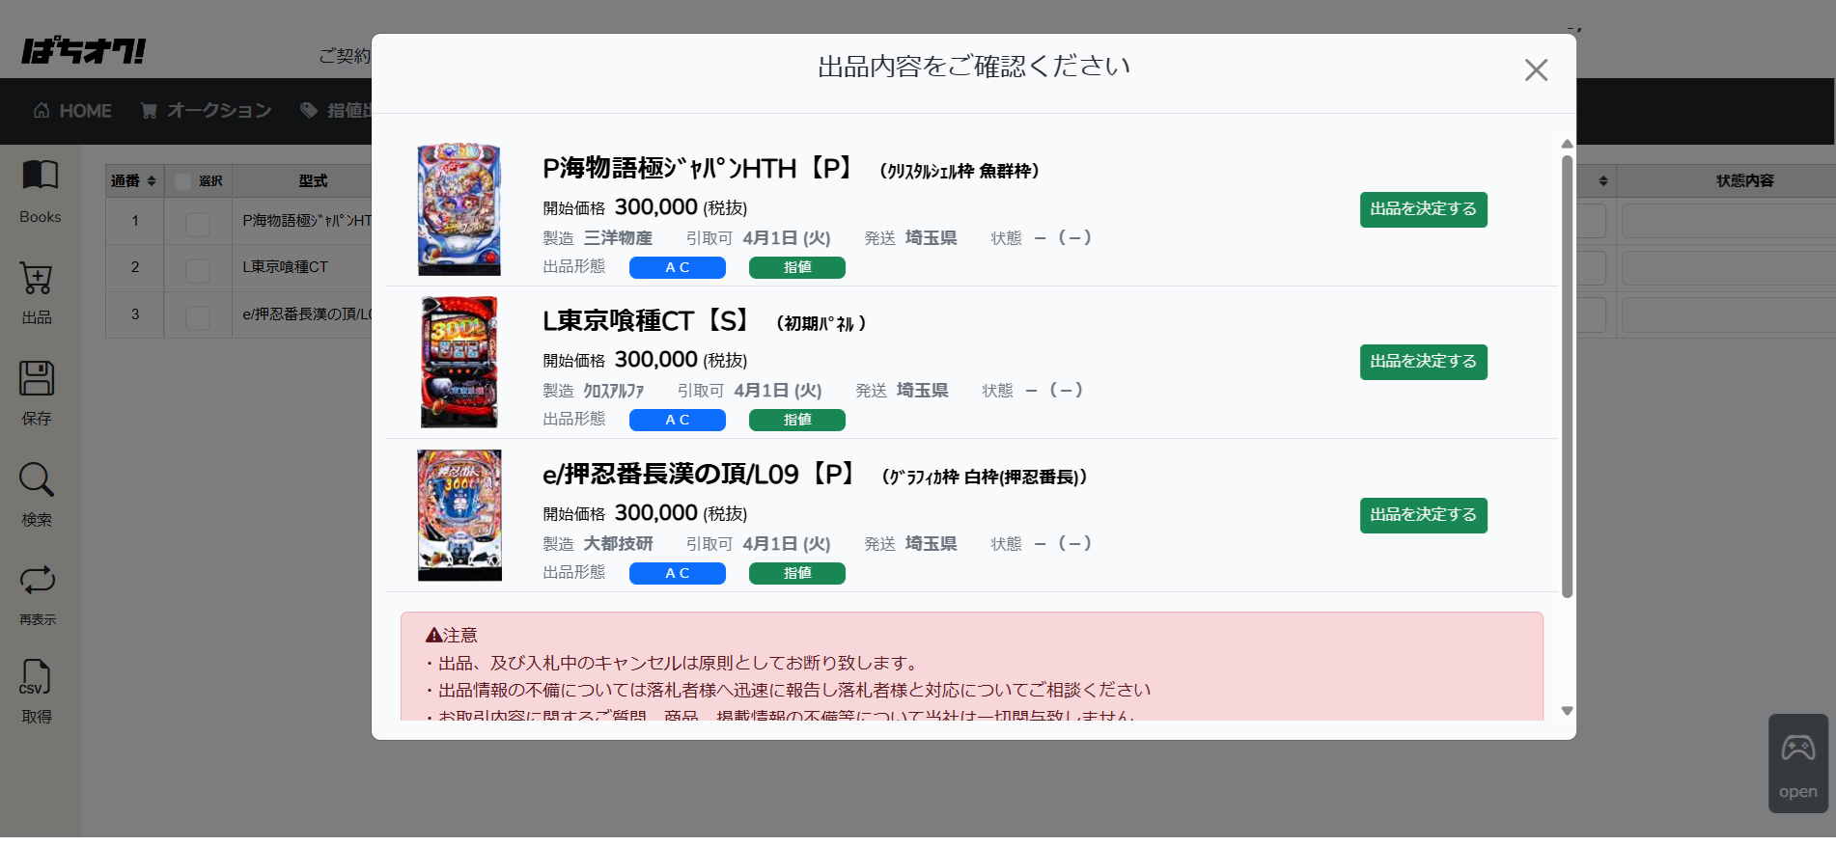This screenshot has width=1836, height=846.
Task: Click the L東京喰種CT table cell
Action: [302, 267]
